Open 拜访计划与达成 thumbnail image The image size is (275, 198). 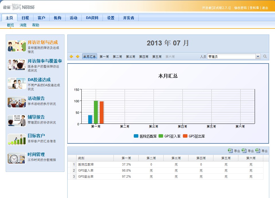17,46
